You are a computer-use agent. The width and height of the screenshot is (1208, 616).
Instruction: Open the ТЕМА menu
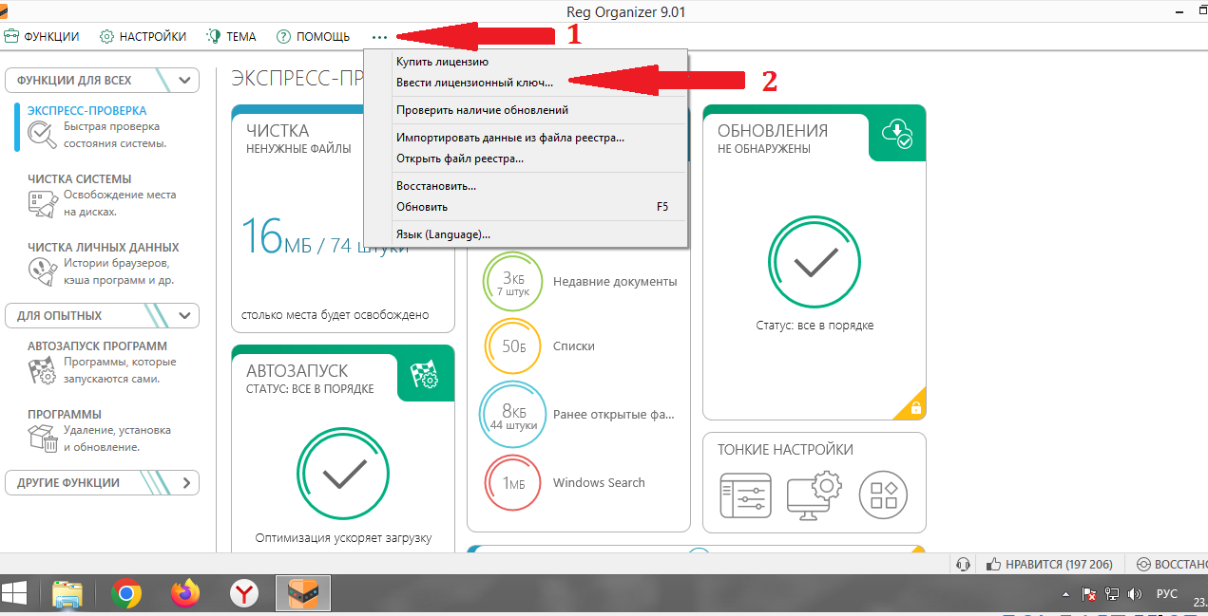tap(231, 36)
